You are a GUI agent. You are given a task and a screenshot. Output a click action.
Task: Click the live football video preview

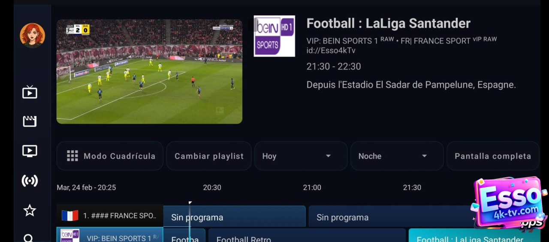(149, 72)
